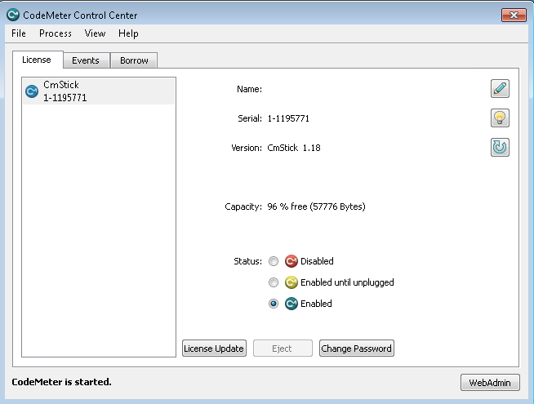Click the License Update button

click(214, 349)
